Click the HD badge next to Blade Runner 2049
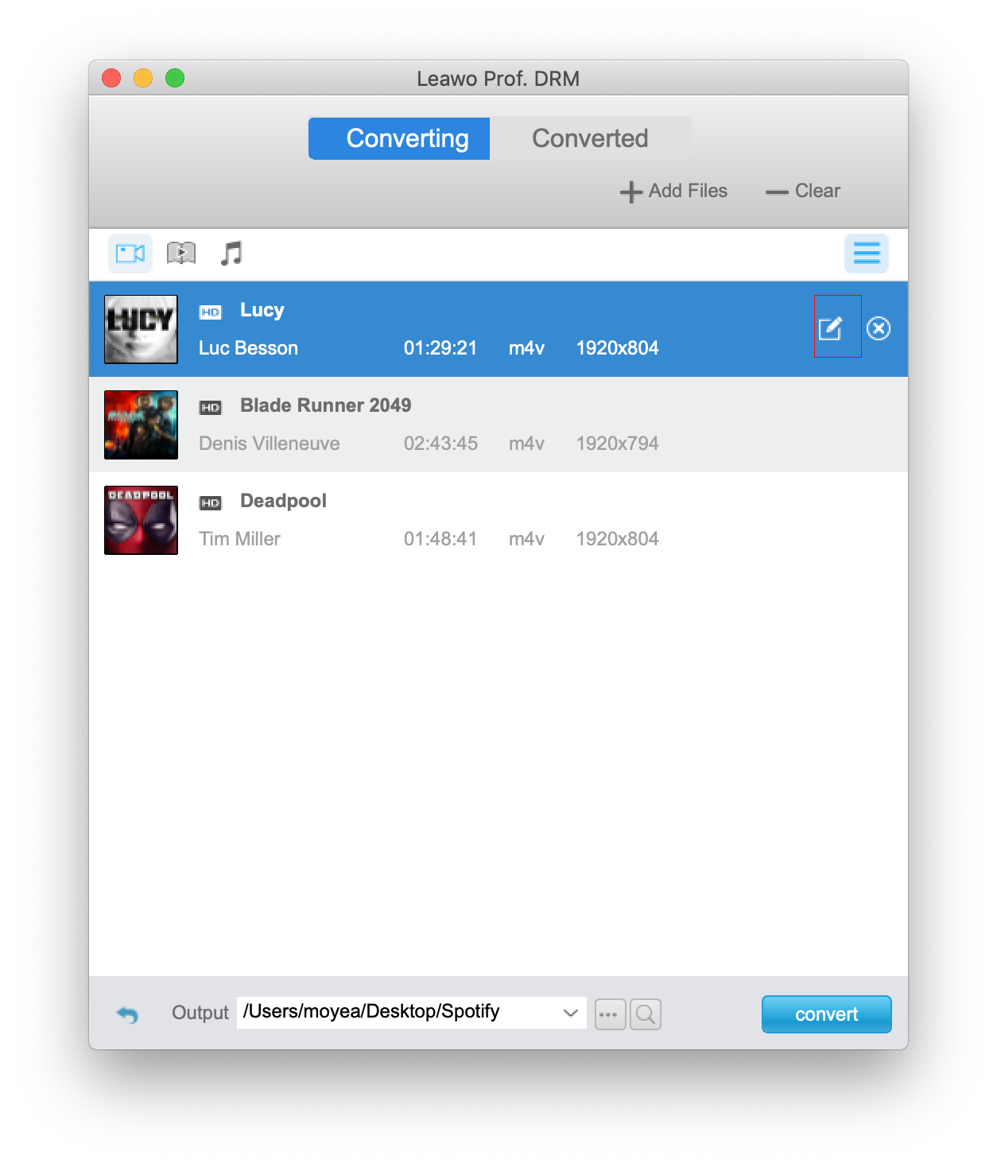 (211, 408)
